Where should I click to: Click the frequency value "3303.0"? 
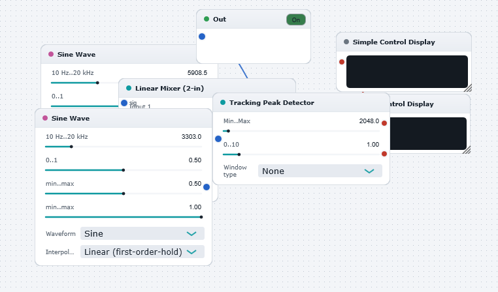191,136
